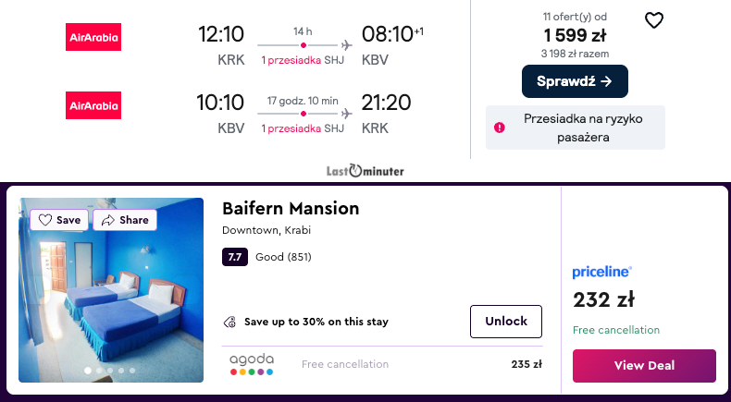Screen dimensions: 731x402
Task: Click the 7.7 rating badge
Action: 235,257
